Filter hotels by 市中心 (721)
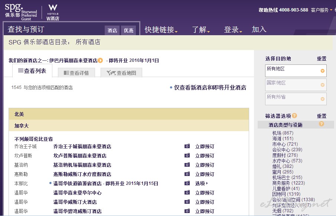Viewport: 336px width, 216px height. tap(285, 144)
